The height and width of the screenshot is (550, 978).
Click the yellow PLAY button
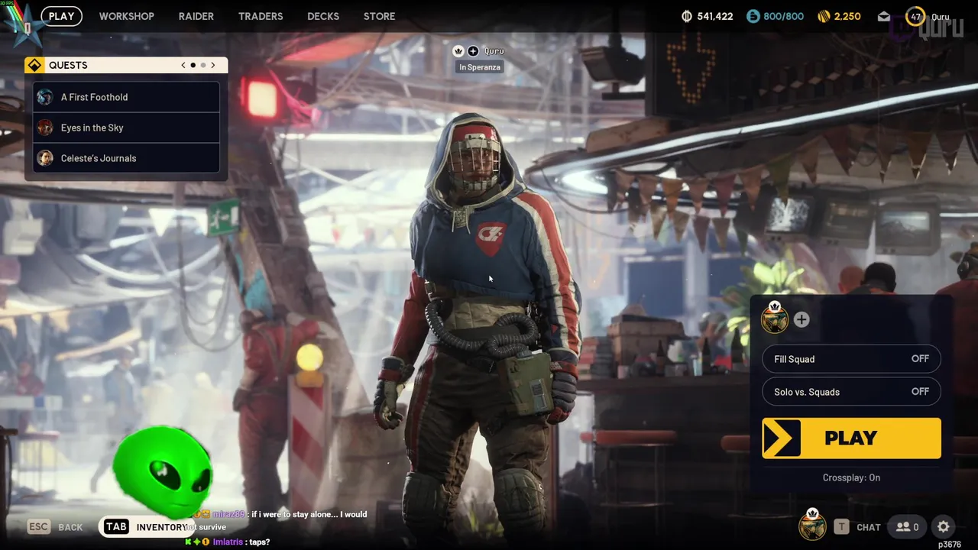851,438
